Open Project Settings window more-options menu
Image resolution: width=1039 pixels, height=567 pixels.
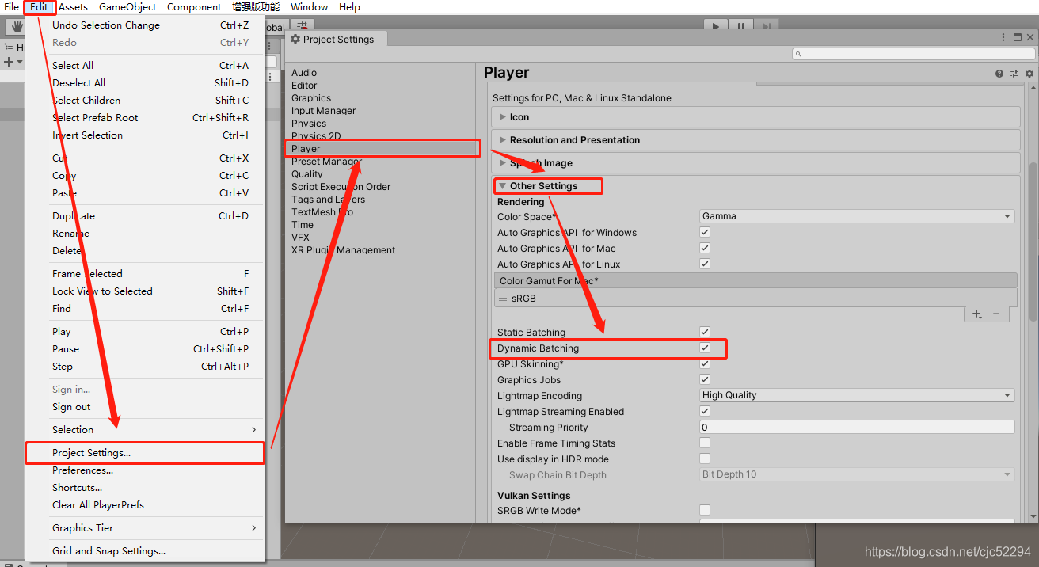pos(1003,37)
